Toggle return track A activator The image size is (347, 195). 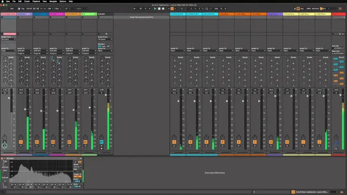[174, 142]
